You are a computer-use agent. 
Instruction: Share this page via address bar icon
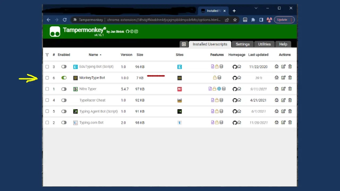click(227, 20)
